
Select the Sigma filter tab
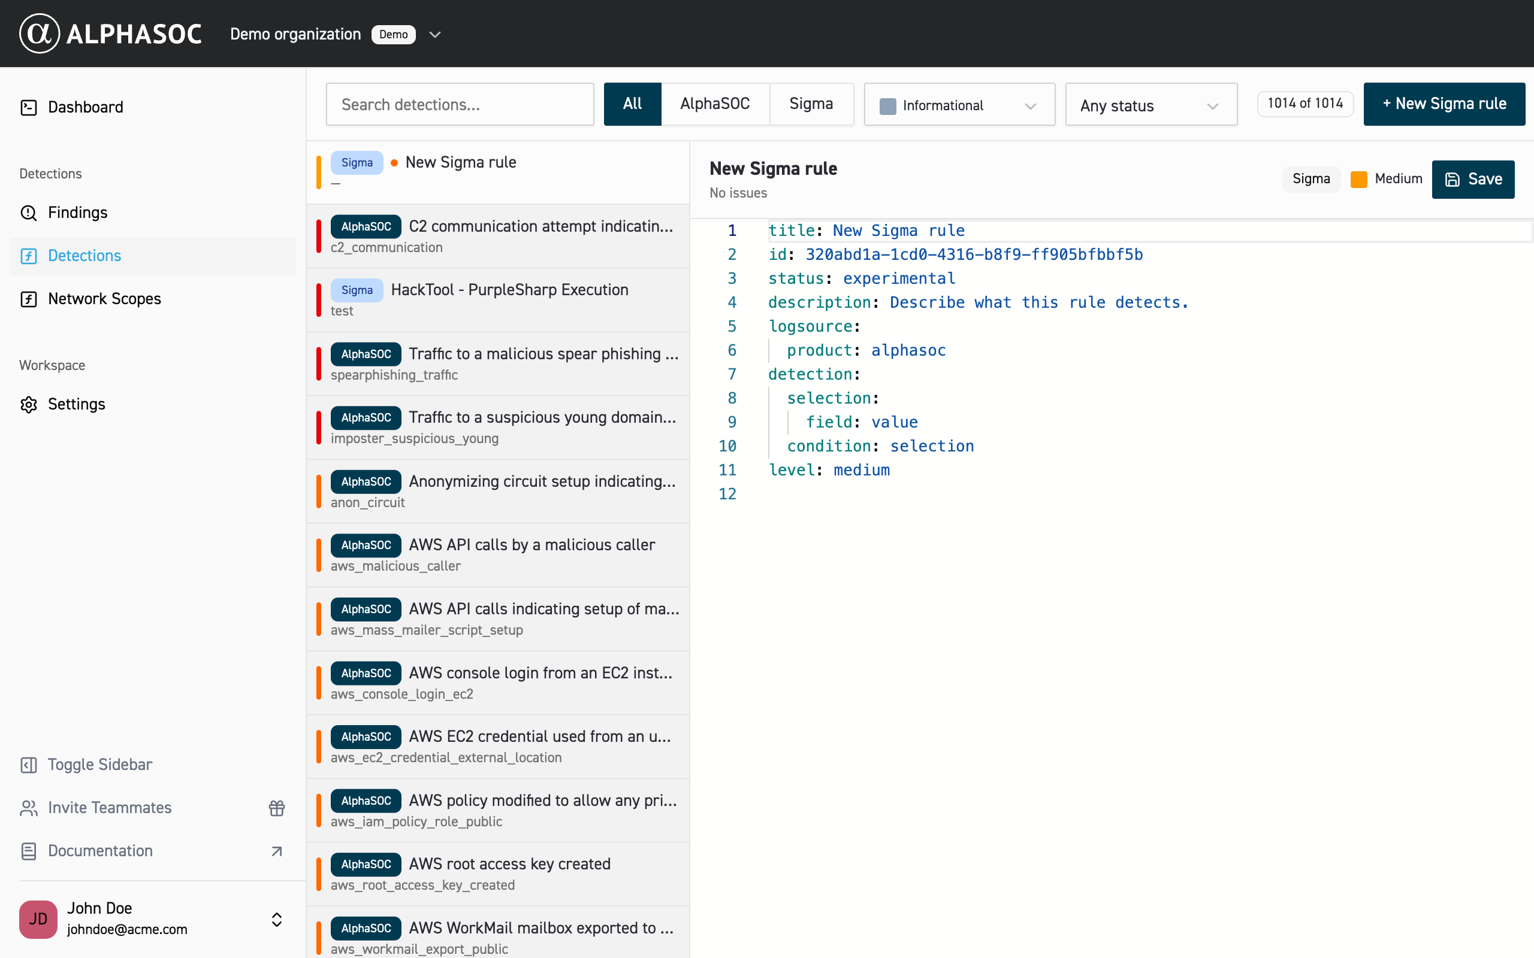(811, 104)
